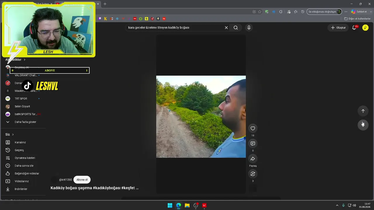Open browser settings and more menu
The height and width of the screenshot is (210, 374).
346,12
